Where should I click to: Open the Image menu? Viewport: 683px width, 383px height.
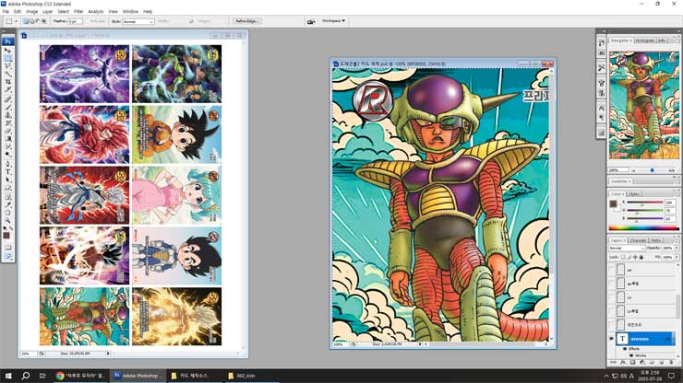coord(31,11)
